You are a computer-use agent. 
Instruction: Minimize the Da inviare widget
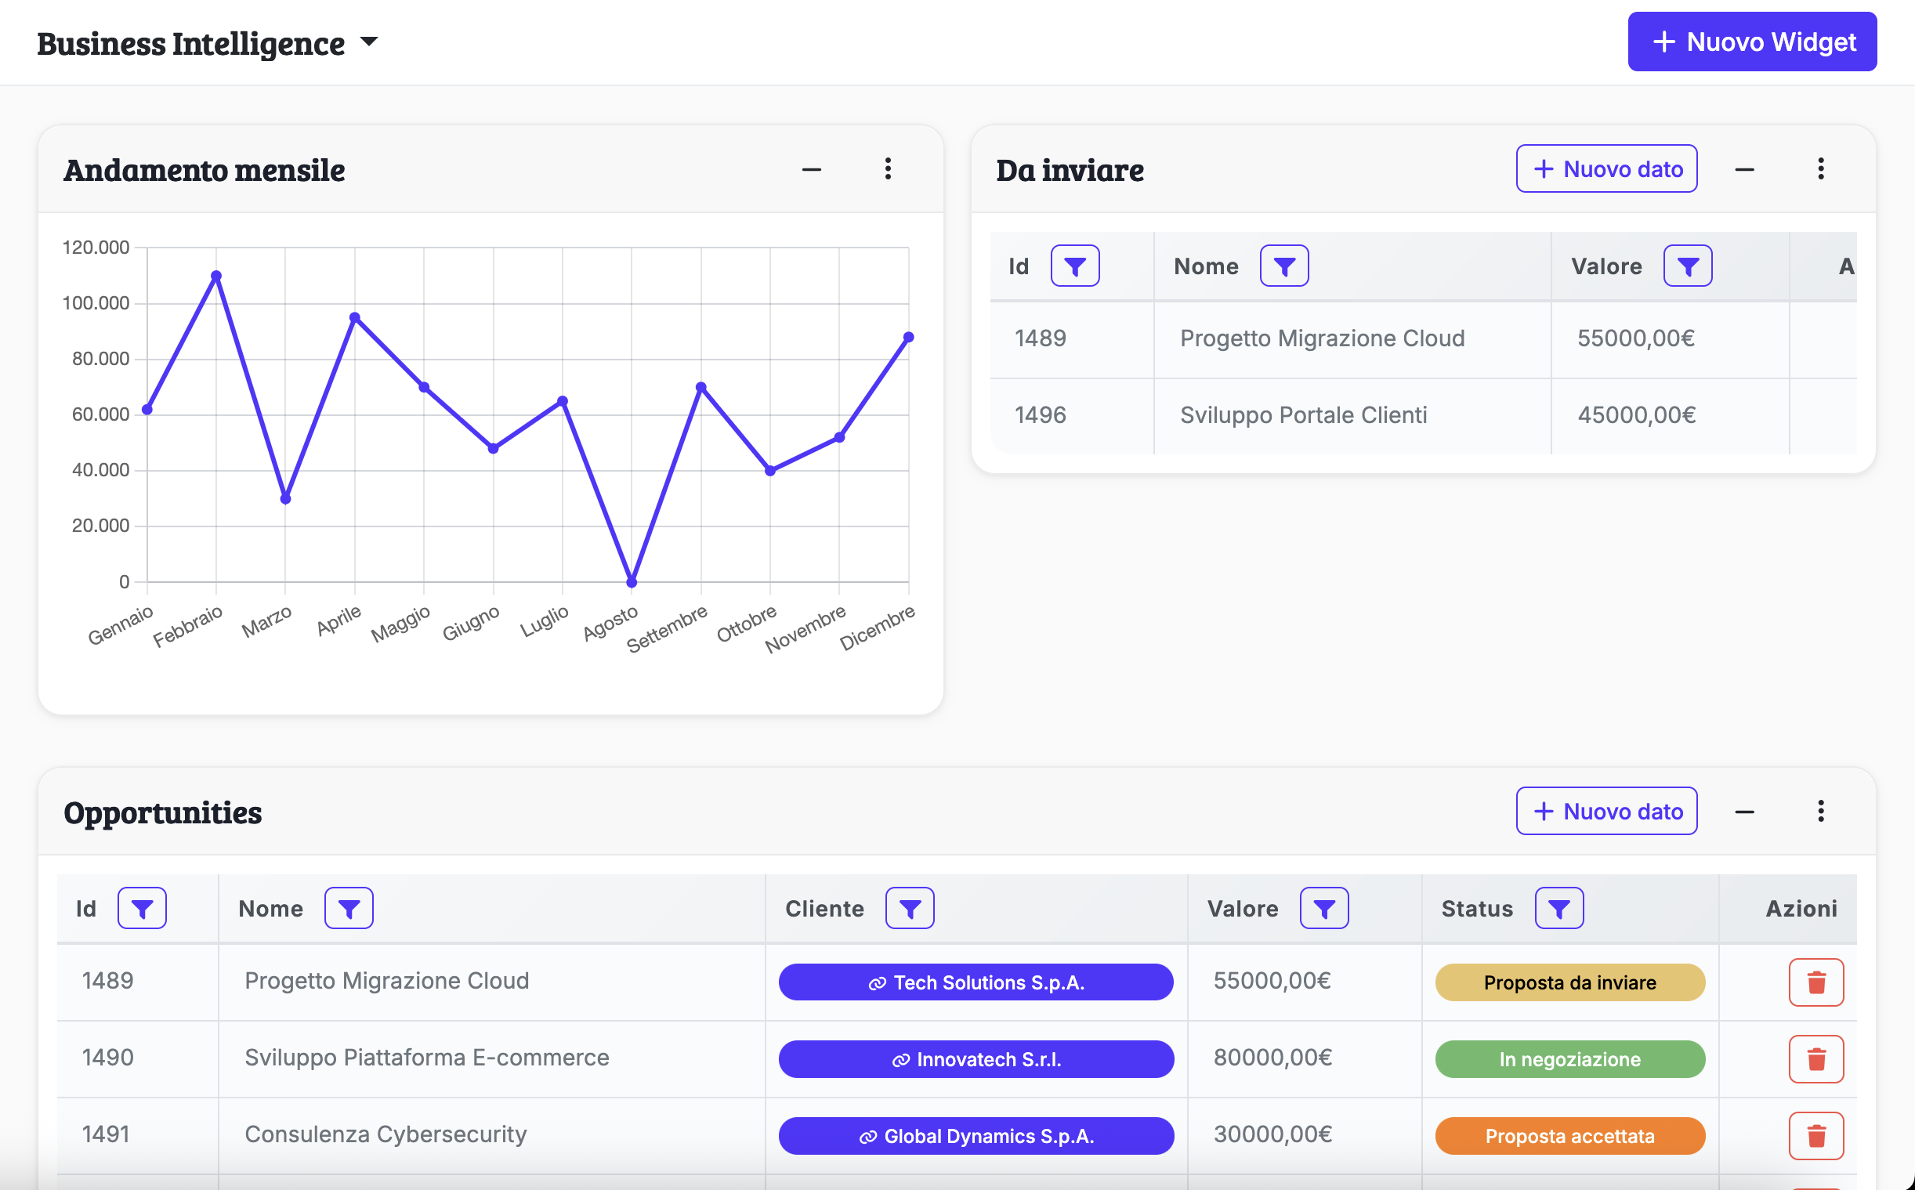pyautogui.click(x=1744, y=169)
